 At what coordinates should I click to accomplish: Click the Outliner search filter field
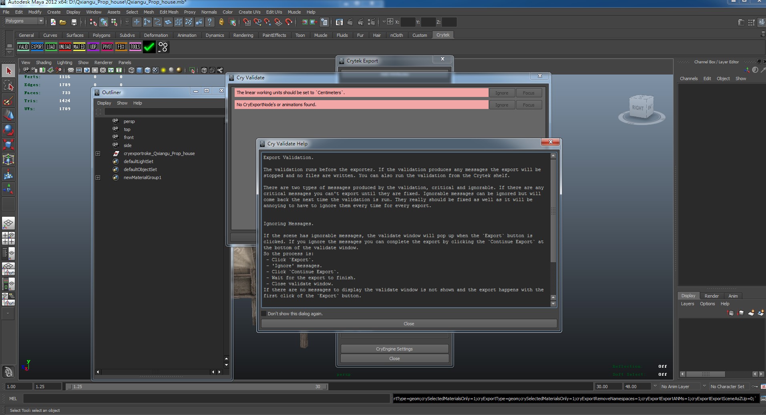[x=164, y=112]
